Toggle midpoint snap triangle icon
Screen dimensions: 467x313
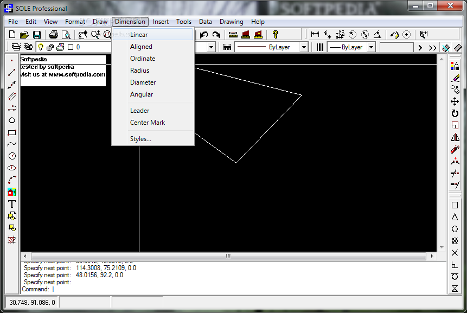click(x=455, y=217)
